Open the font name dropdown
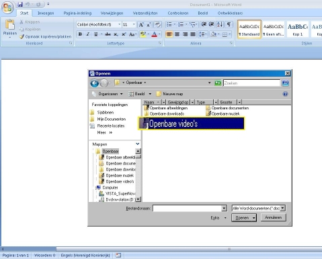This screenshot has width=322, height=259. coord(119,24)
